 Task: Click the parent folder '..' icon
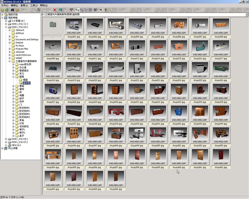(53, 24)
